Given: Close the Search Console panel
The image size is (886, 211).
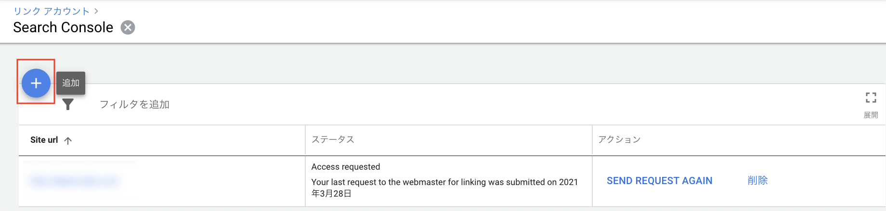Looking at the screenshot, I should [128, 27].
